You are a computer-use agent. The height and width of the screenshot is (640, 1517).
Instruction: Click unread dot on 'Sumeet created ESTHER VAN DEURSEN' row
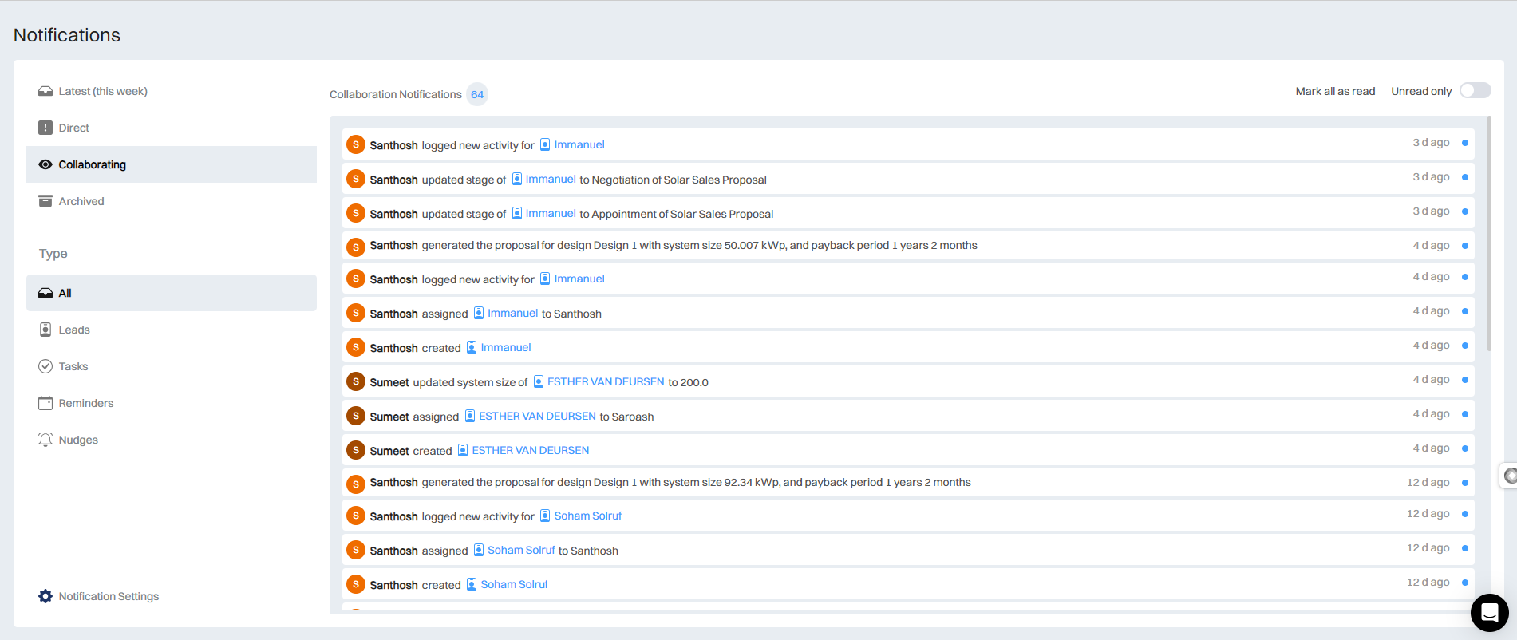pyautogui.click(x=1465, y=448)
